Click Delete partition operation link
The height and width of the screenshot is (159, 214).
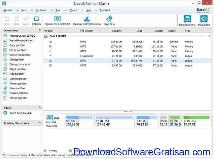pyautogui.click(x=18, y=79)
